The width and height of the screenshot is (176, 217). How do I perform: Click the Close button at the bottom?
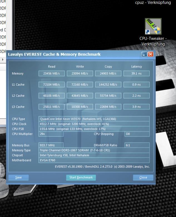coord(143,177)
